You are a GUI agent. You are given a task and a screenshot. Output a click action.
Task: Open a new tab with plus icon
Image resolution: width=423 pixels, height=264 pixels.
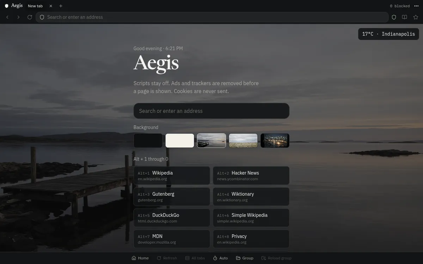(x=61, y=6)
